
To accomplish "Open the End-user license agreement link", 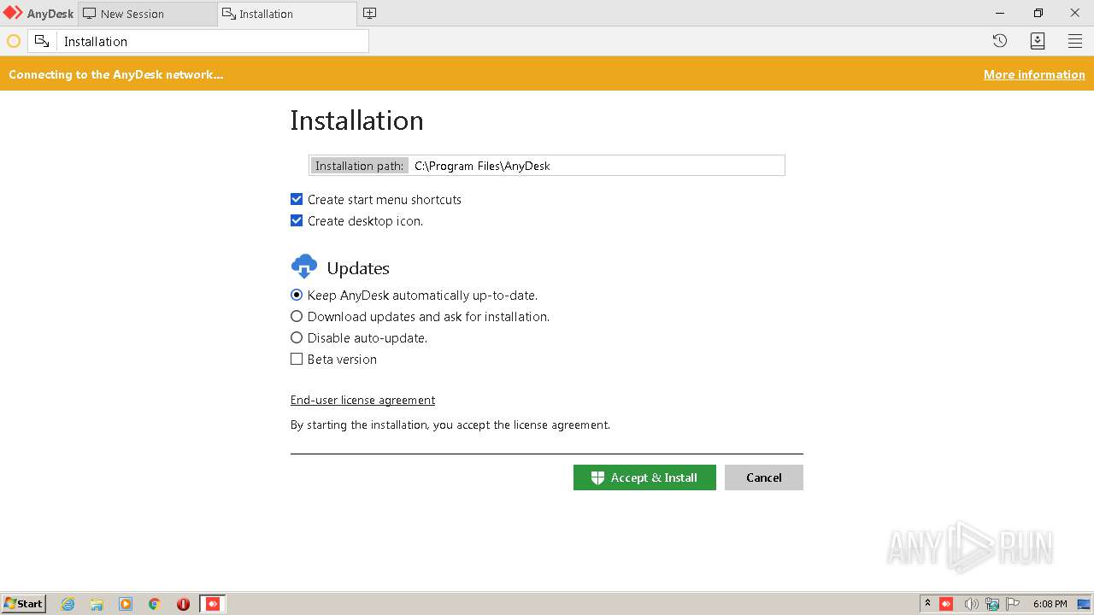I will pos(362,400).
